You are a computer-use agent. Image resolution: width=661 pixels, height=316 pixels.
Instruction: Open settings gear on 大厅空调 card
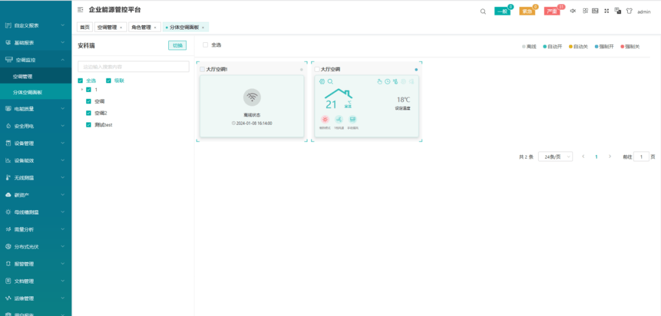click(x=322, y=81)
